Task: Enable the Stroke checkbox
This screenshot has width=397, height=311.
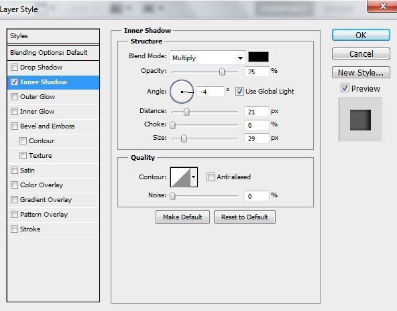Action: 15,229
